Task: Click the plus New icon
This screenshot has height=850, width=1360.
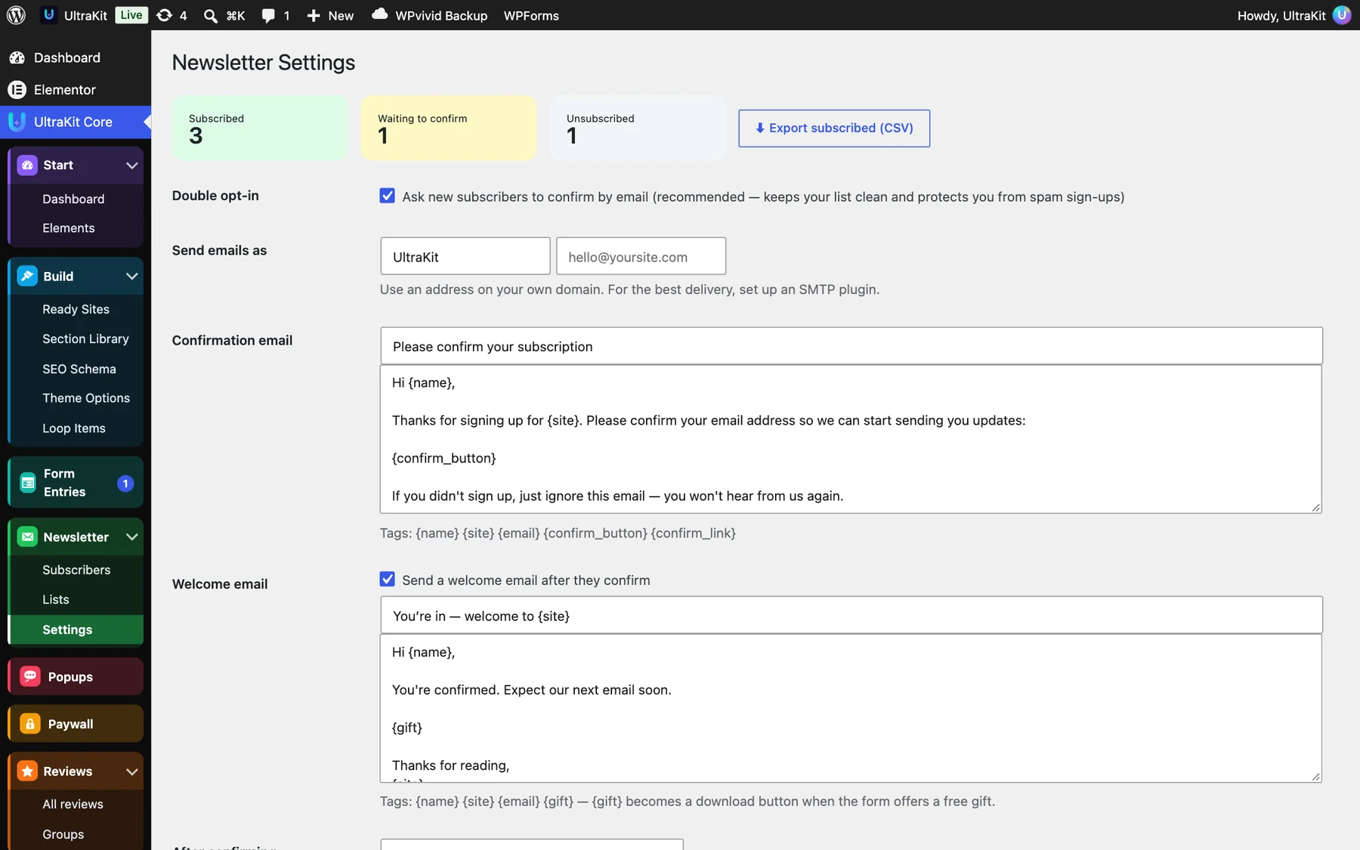Action: pos(314,16)
